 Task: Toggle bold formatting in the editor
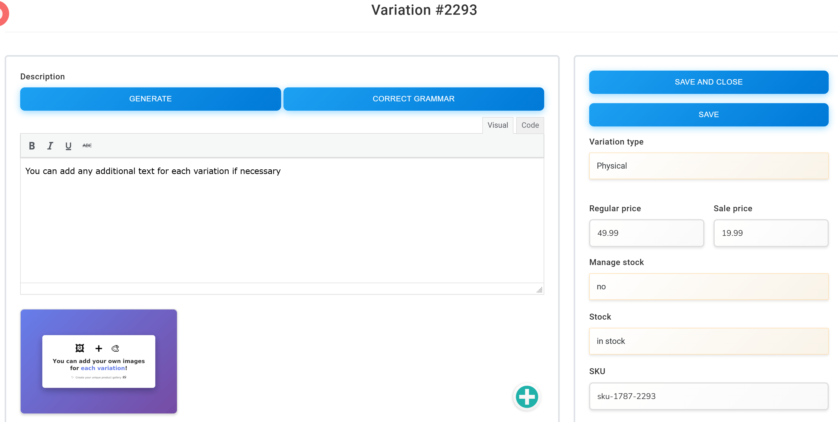click(32, 146)
